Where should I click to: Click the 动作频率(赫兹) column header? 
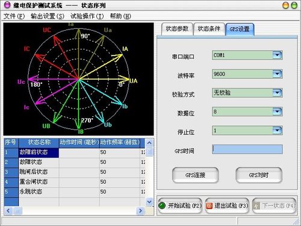pos(120,142)
